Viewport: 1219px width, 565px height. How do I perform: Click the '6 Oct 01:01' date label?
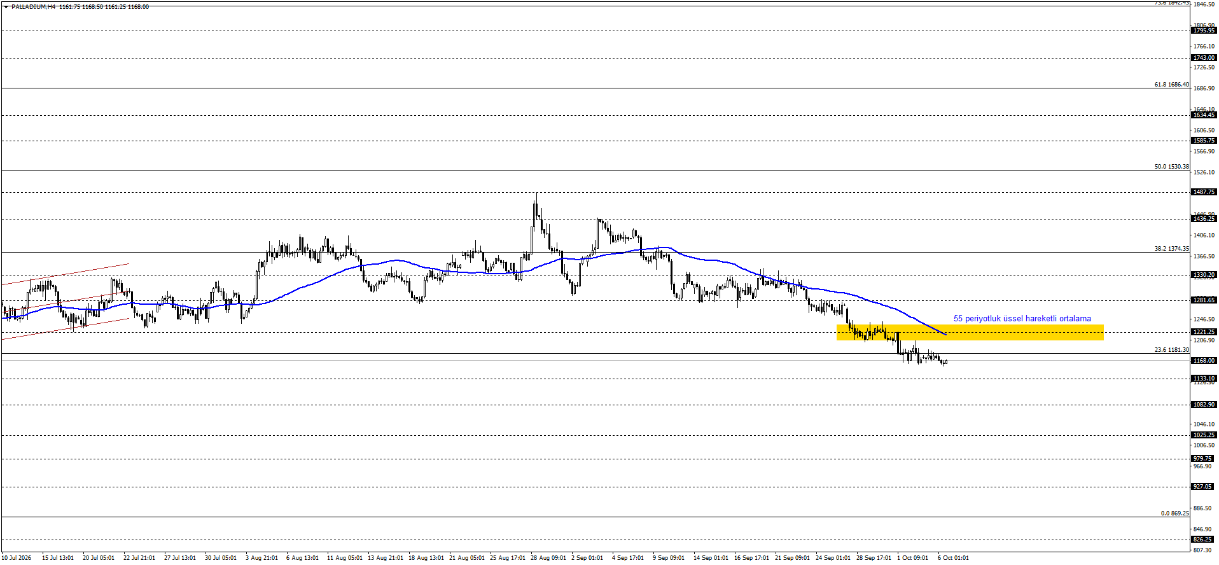click(953, 558)
